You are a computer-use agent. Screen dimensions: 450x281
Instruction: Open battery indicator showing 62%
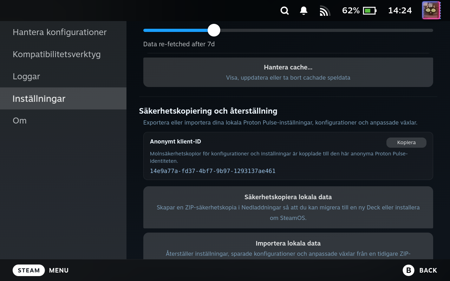(359, 11)
